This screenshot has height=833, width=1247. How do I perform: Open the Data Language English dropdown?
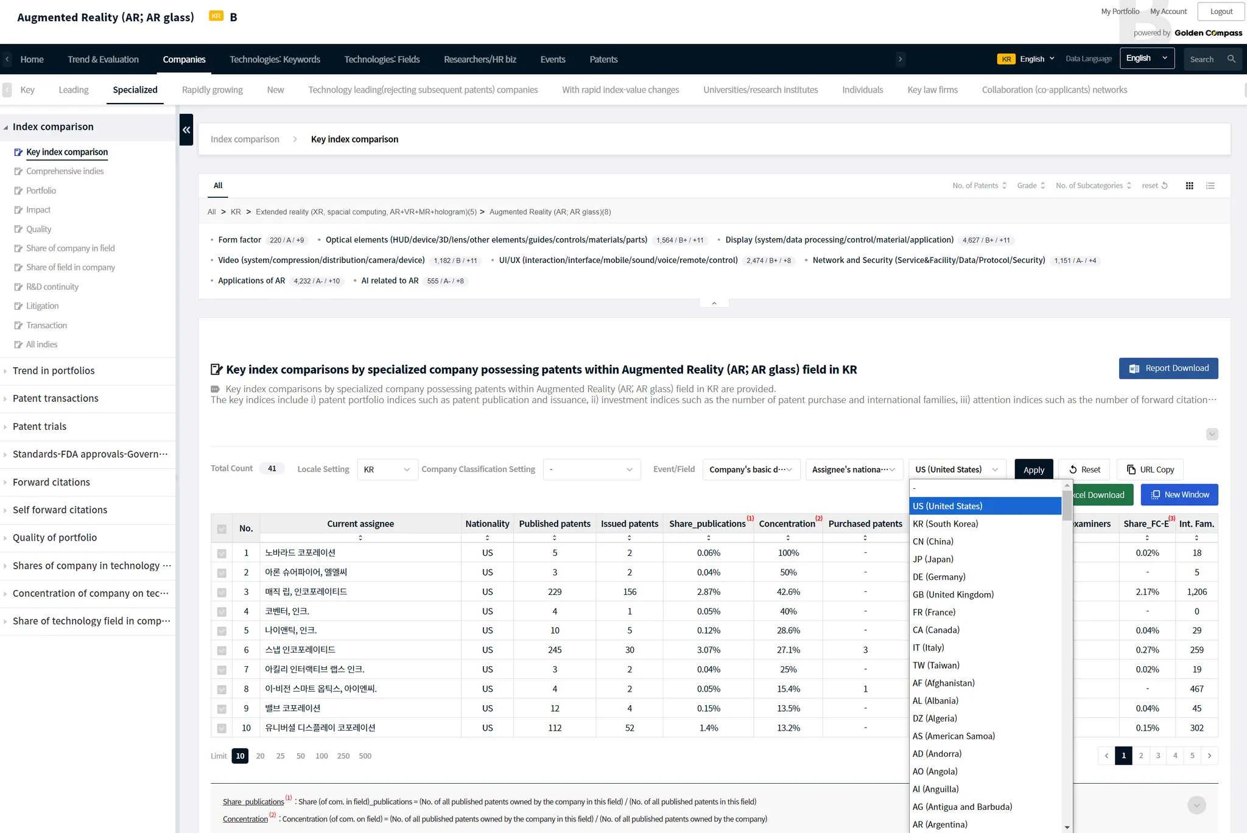pyautogui.click(x=1147, y=58)
